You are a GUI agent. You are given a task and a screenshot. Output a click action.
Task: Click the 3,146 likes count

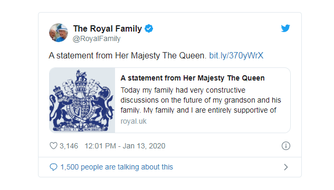(x=69, y=146)
